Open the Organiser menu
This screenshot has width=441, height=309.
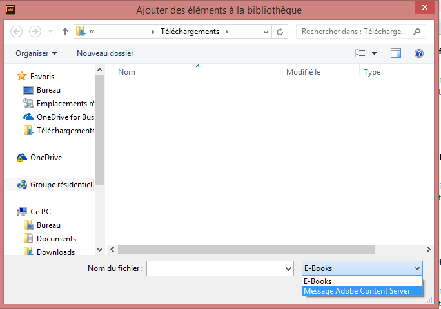click(36, 53)
